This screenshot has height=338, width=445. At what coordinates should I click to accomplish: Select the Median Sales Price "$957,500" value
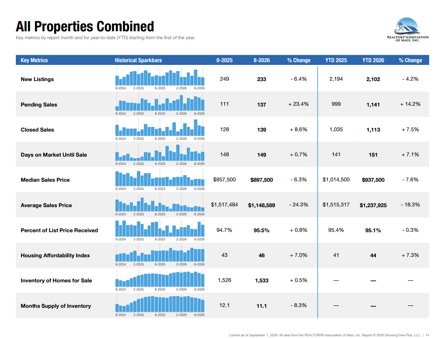point(224,180)
